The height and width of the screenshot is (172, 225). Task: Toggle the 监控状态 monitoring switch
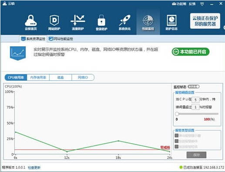coord(194,86)
